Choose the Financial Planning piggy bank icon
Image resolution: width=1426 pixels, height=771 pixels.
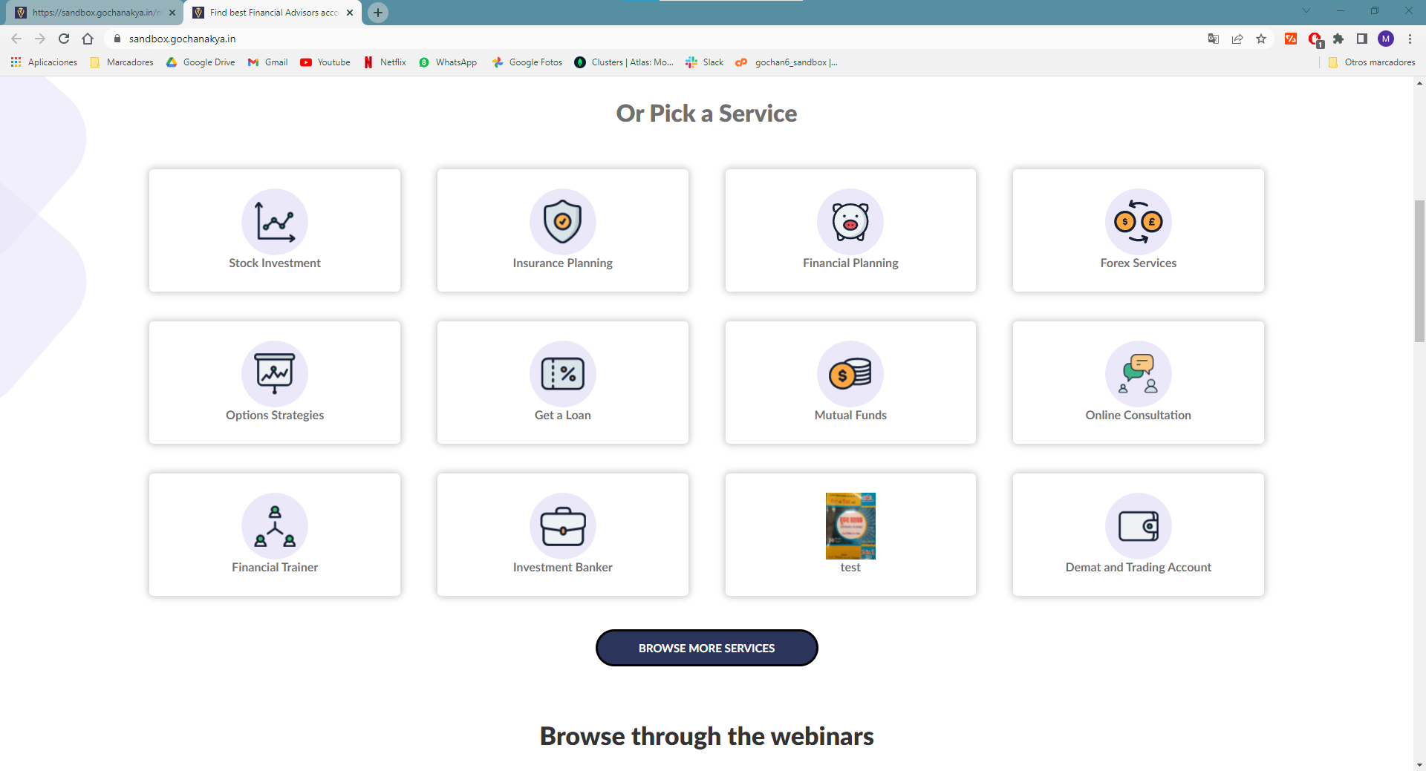[850, 222]
